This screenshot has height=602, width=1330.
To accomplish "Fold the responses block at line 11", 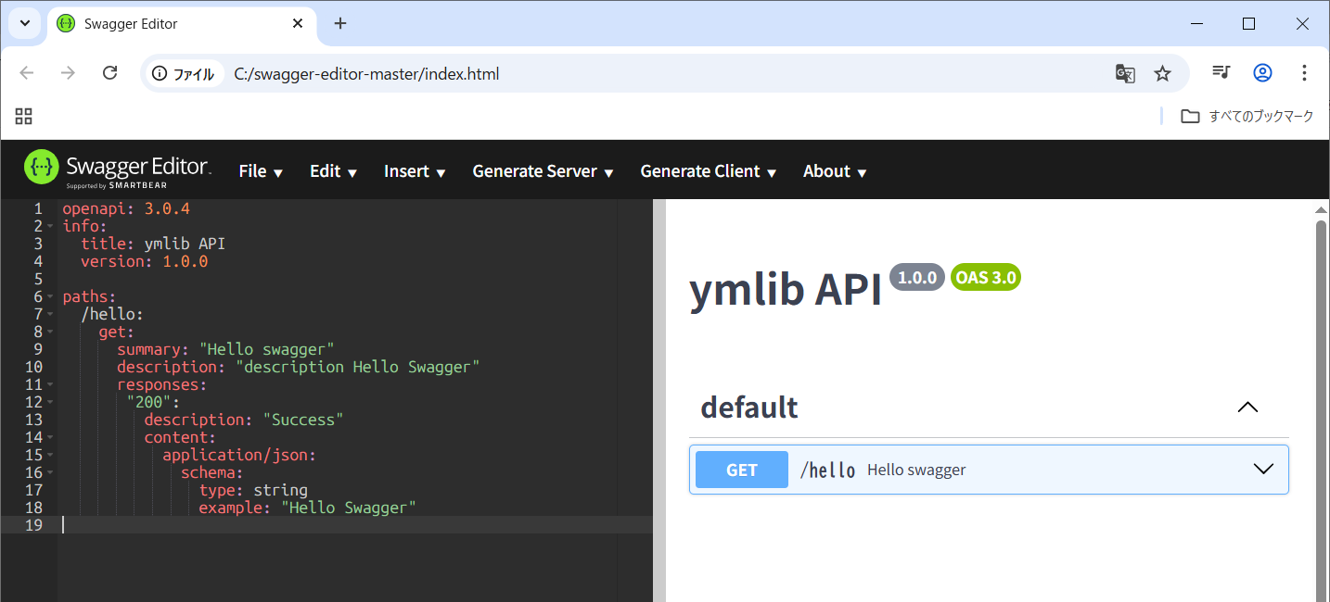I will pyautogui.click(x=50, y=385).
